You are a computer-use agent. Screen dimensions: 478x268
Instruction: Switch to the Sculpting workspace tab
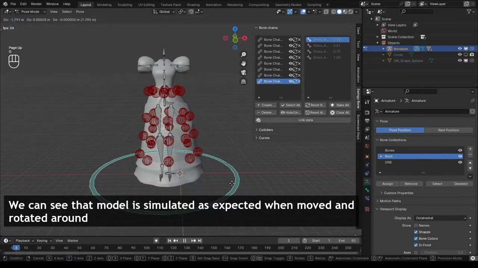(124, 4)
